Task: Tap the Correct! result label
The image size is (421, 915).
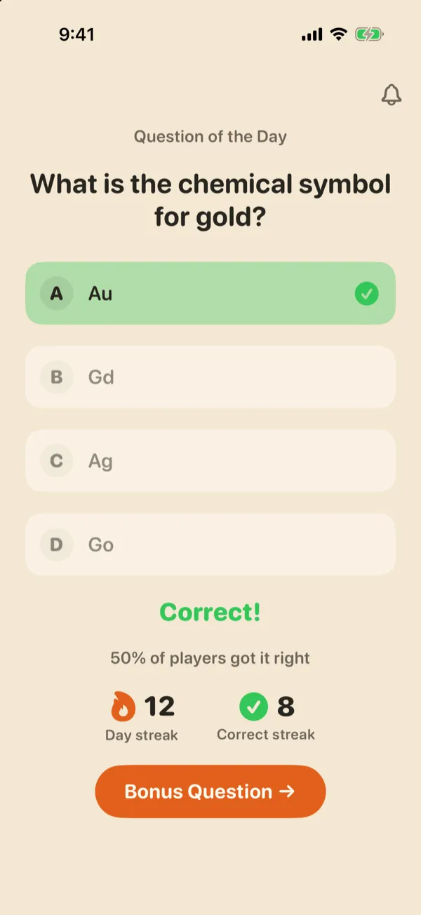Action: [210, 612]
